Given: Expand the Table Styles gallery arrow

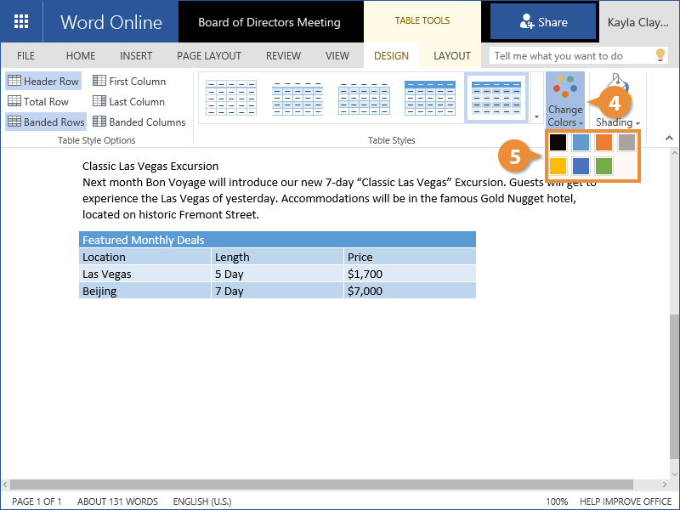Looking at the screenshot, I should 536,117.
